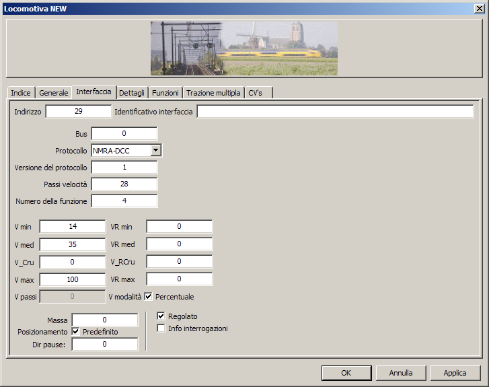Viewport: 489px width, 387px height.
Task: Uncheck the Regolato checkbox
Action: coord(161,316)
